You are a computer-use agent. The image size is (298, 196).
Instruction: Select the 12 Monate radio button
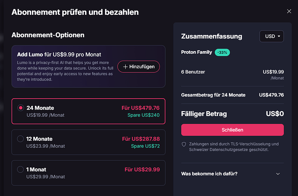tap(21, 139)
